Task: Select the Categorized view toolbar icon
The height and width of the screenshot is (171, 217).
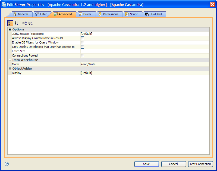Action: (x=10, y=23)
